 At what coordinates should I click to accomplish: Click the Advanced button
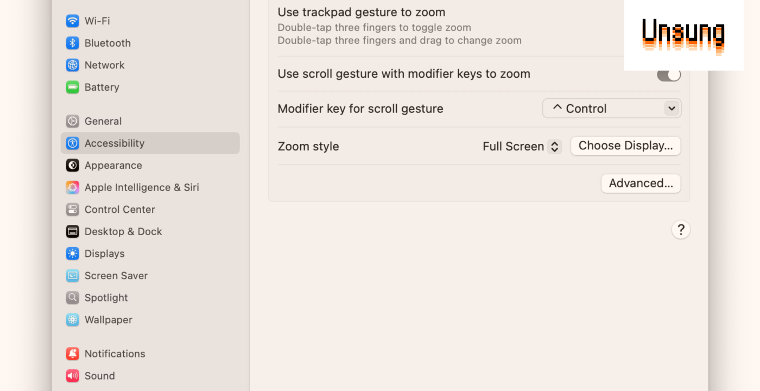[x=641, y=183]
